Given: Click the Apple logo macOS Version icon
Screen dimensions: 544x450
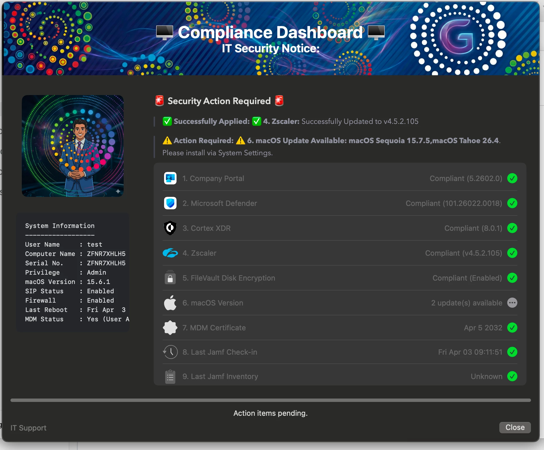Looking at the screenshot, I should (170, 303).
